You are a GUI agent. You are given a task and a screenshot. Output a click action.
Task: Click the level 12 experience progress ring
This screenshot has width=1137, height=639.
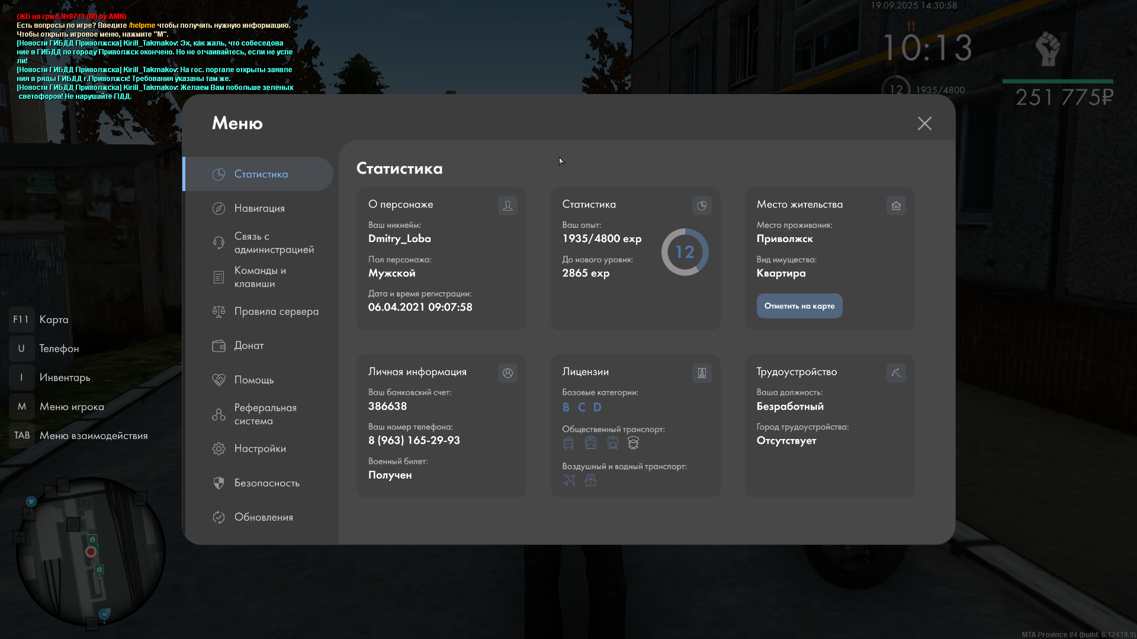point(685,252)
